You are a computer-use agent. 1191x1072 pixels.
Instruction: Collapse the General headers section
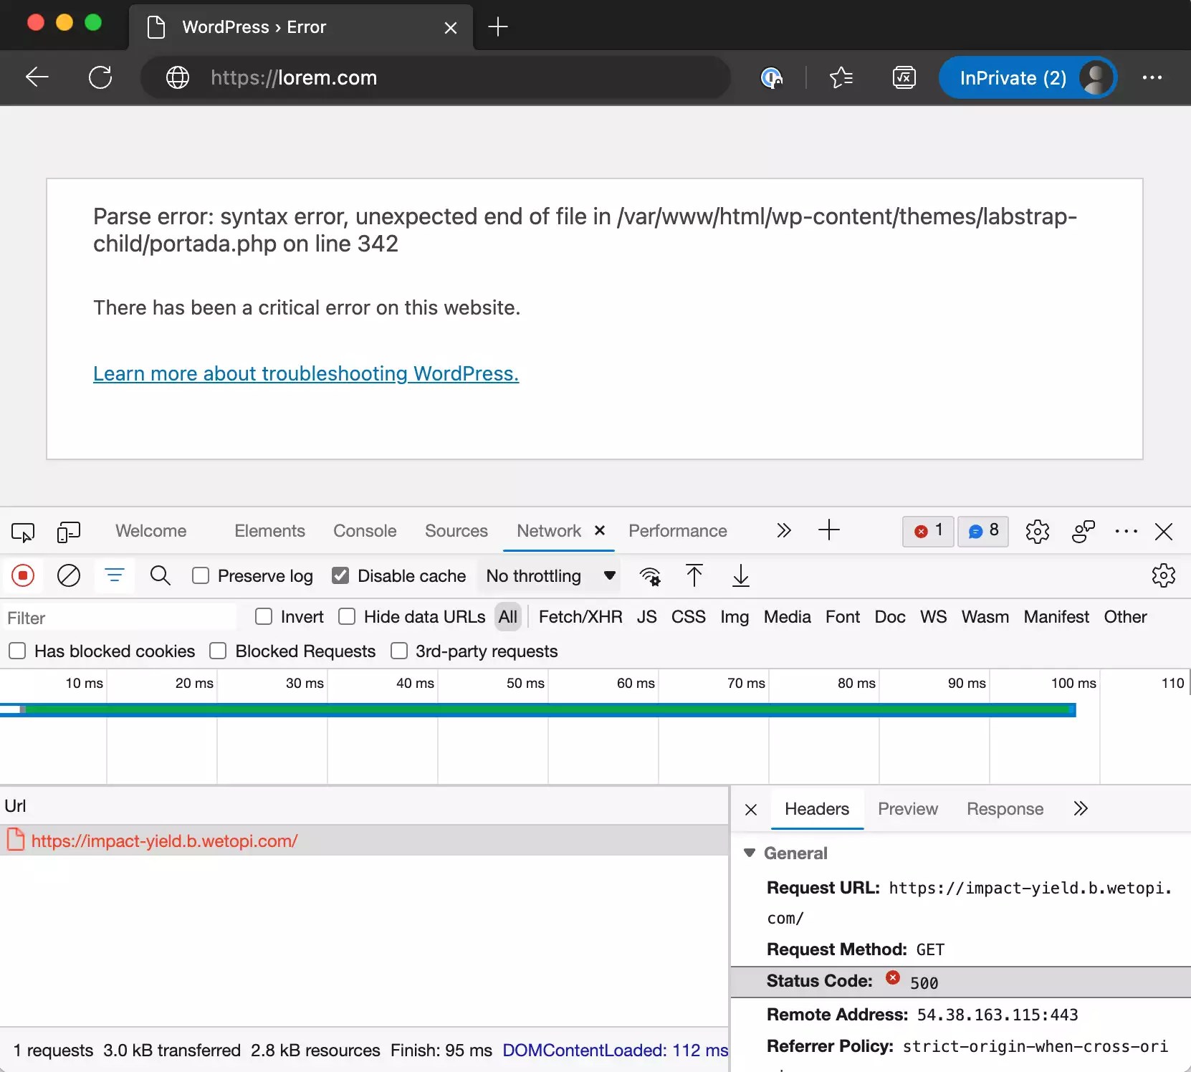pyautogui.click(x=750, y=853)
